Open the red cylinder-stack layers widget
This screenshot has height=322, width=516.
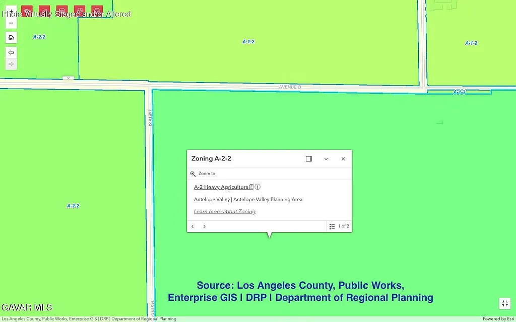coord(62,11)
